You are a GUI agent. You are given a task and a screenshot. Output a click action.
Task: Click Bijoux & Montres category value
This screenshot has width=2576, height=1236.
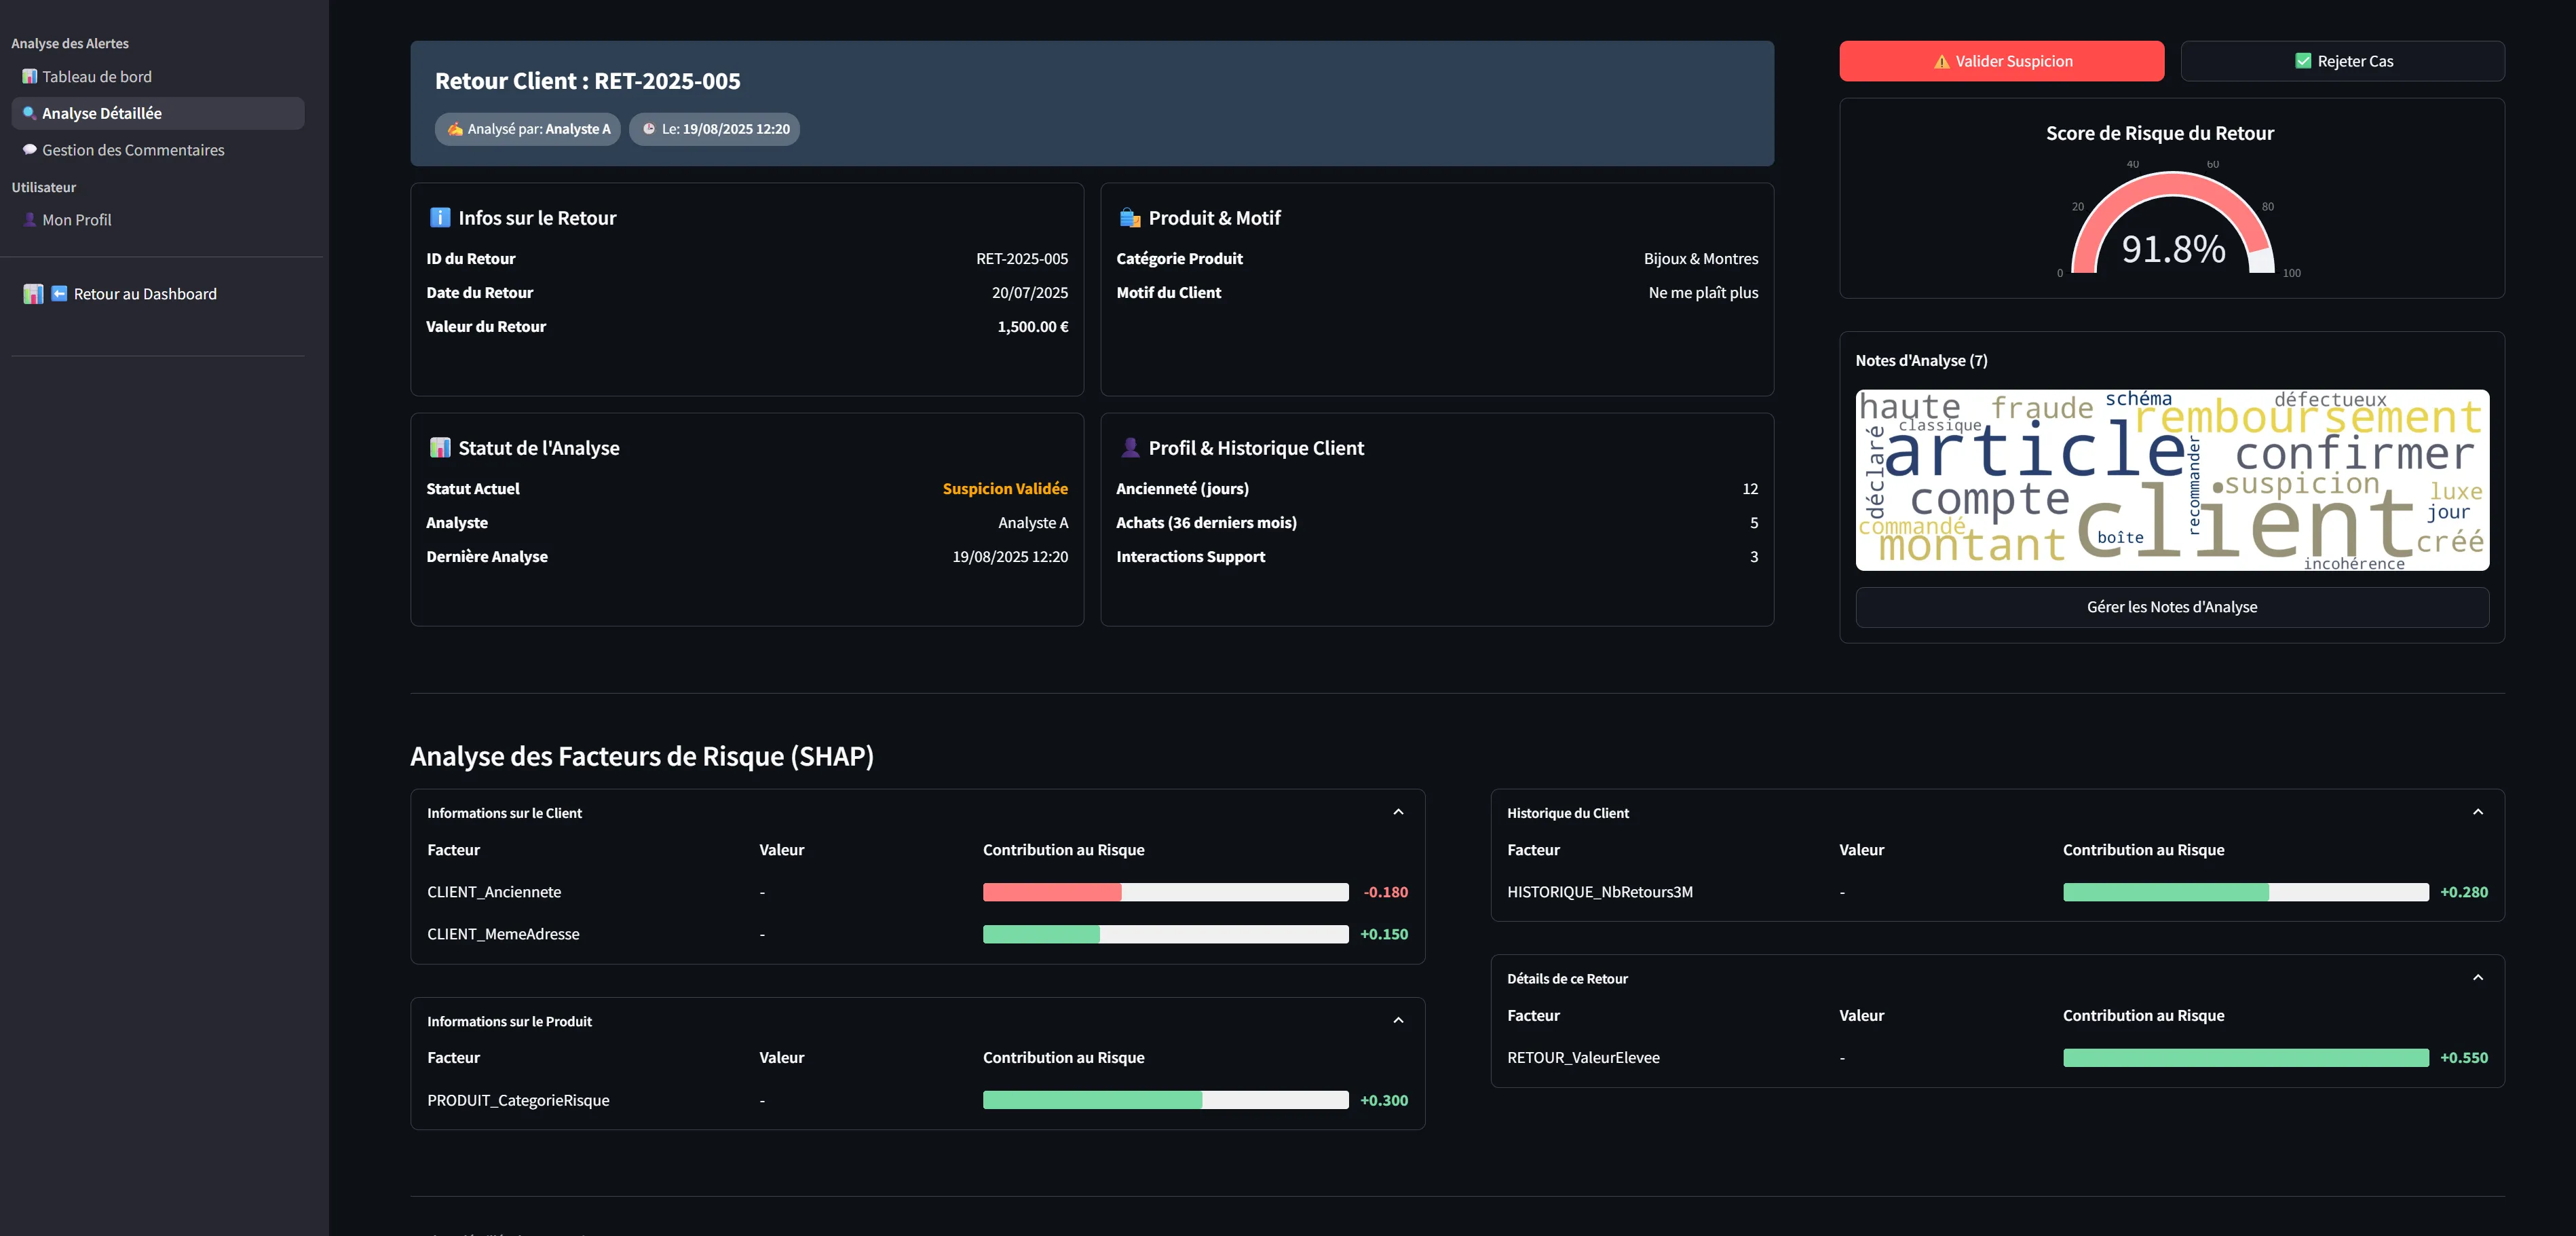coord(1701,259)
